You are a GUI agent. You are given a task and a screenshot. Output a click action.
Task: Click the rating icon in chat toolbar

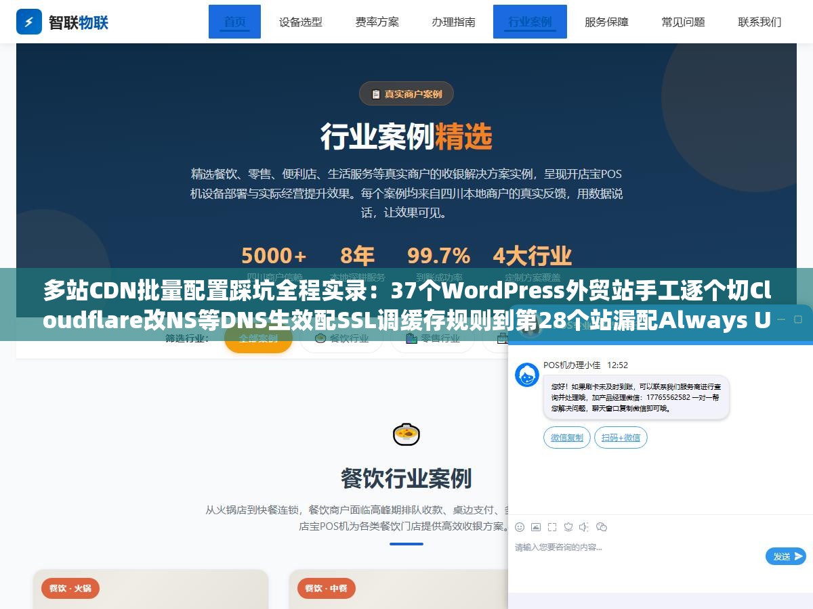click(568, 526)
